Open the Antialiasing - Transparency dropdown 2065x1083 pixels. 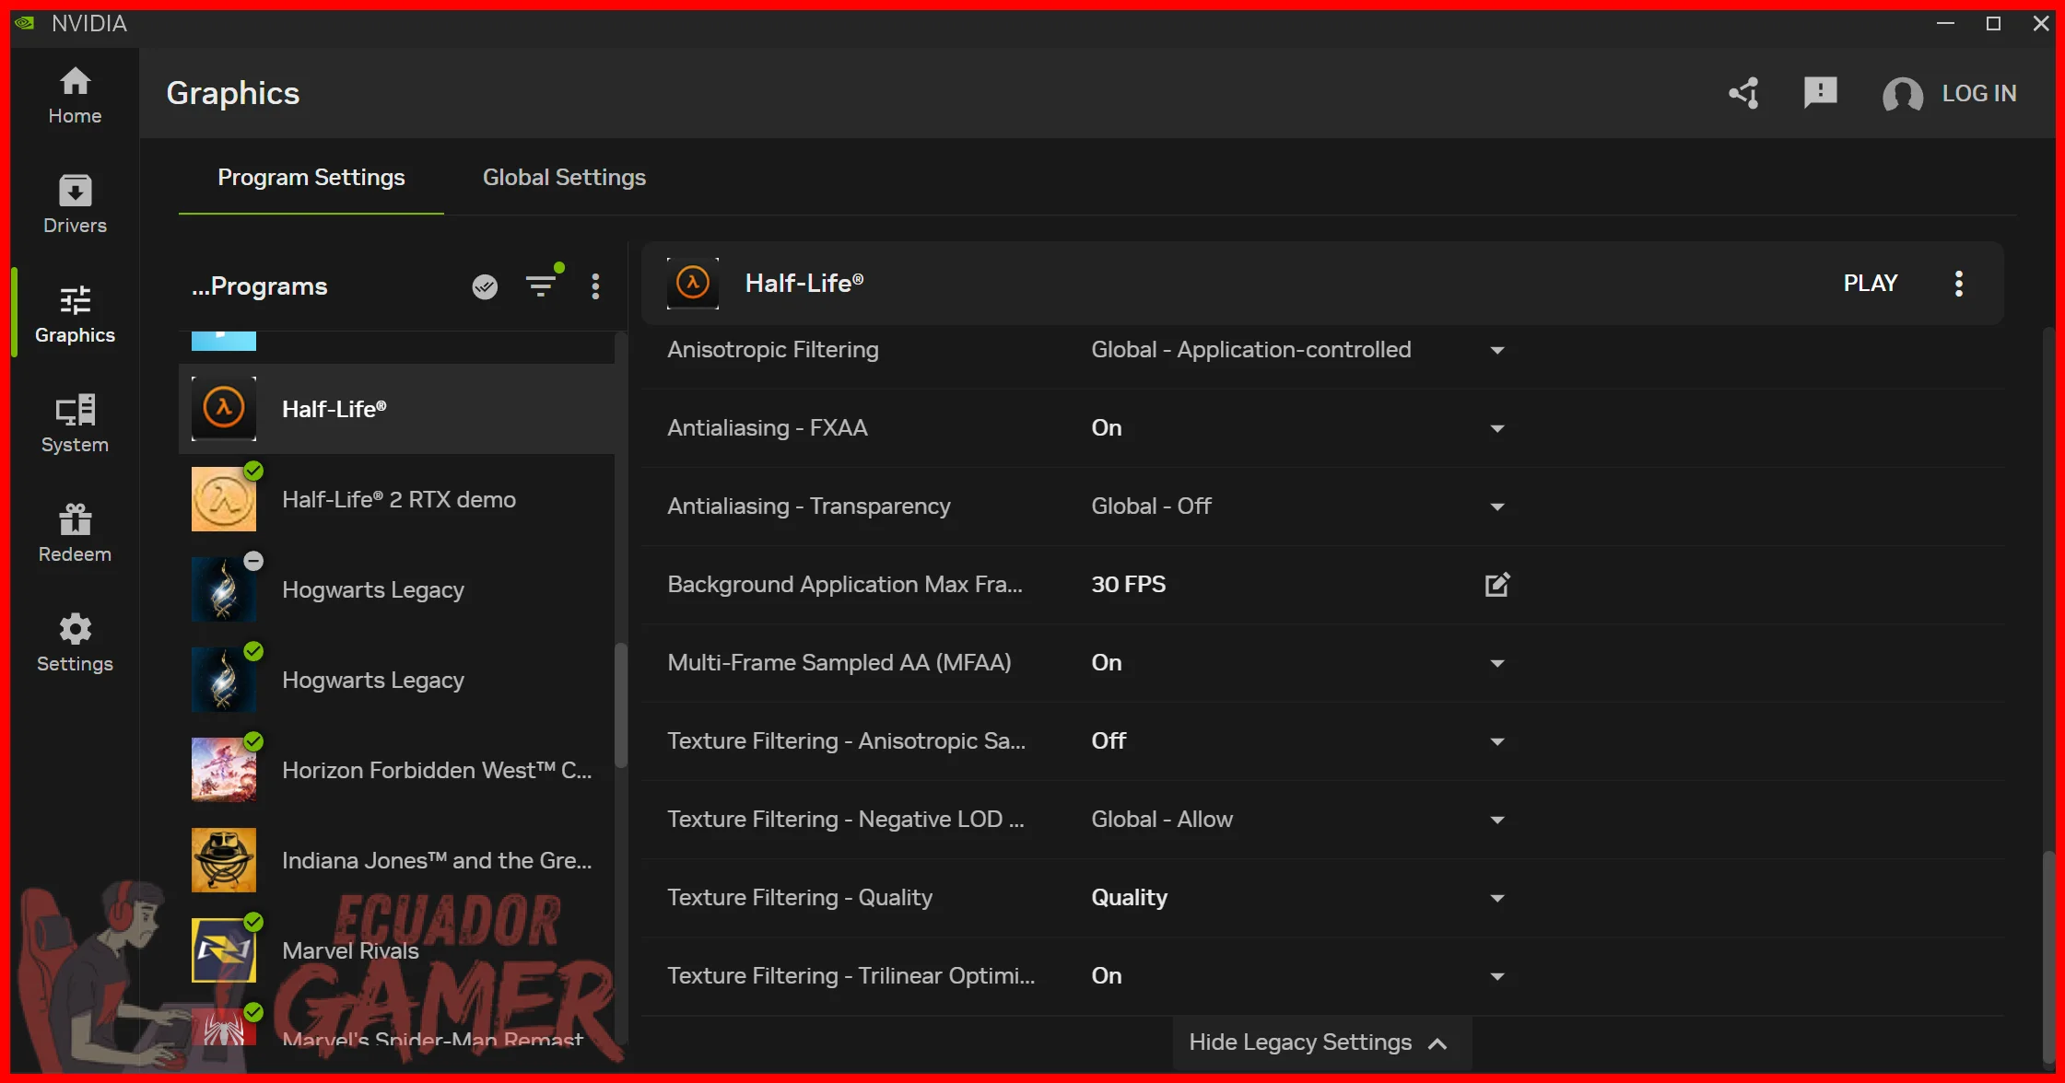coord(1497,507)
